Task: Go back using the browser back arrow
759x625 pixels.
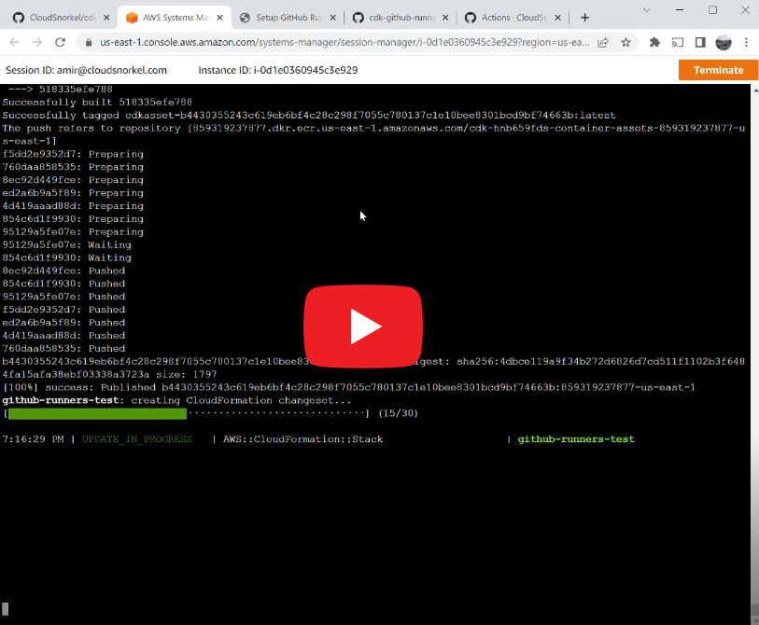Action: [x=15, y=42]
